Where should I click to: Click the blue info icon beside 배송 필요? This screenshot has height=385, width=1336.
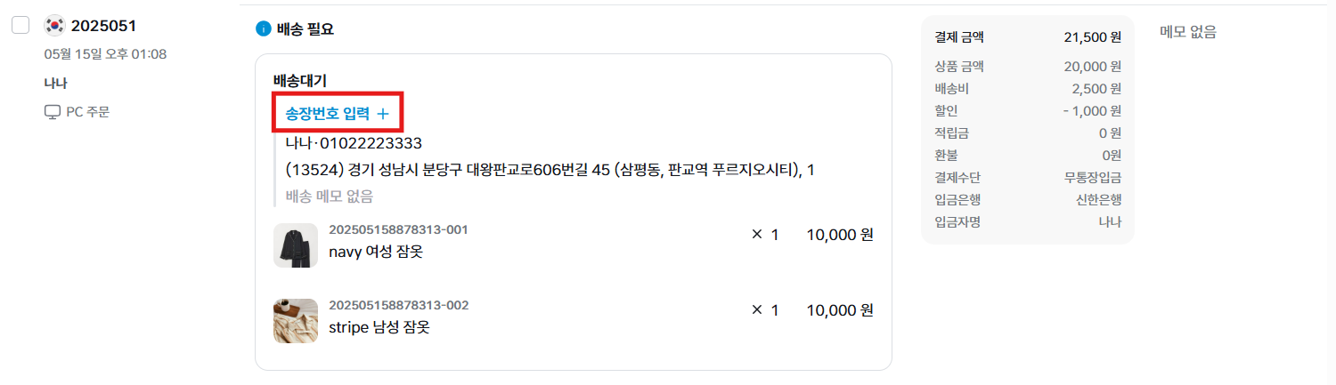coord(263,29)
